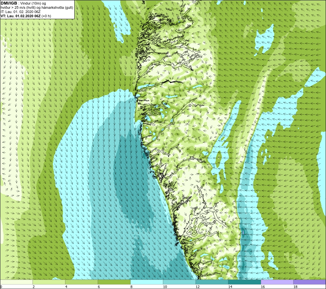Click the legend value '6'
This screenshot has height=289, width=326.
click(99, 287)
